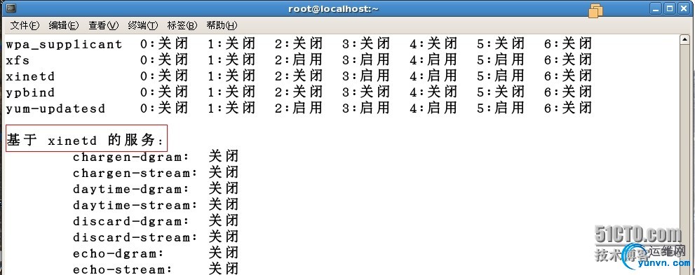This screenshot has width=695, height=275.
Task: Click wpa_supplicant runlevel 0:关闭 value
Action: 164,44
